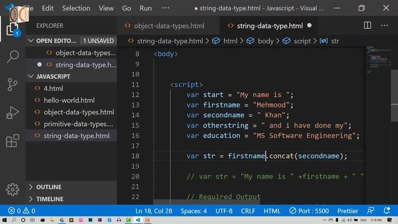
Task: Click the errors count icon in status bar
Action: [11, 211]
